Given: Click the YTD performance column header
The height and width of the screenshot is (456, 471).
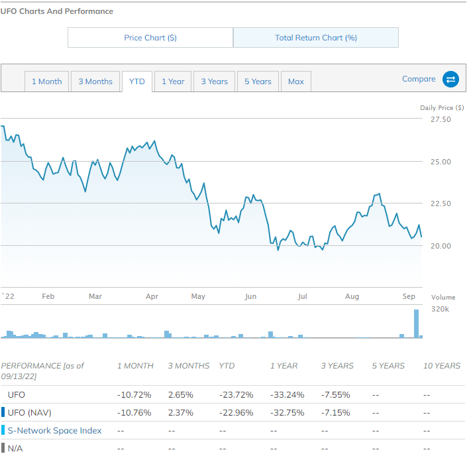Looking at the screenshot, I should [227, 365].
